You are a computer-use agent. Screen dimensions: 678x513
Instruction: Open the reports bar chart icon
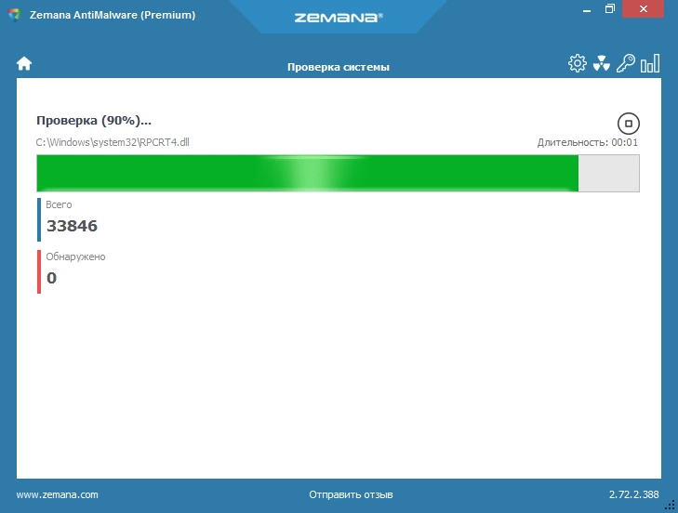pos(650,63)
